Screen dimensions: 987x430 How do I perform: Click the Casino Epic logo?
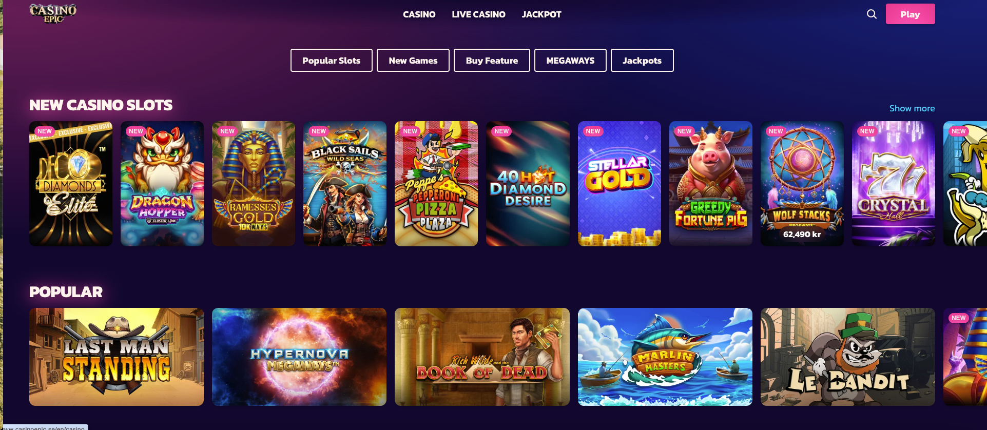point(53,14)
